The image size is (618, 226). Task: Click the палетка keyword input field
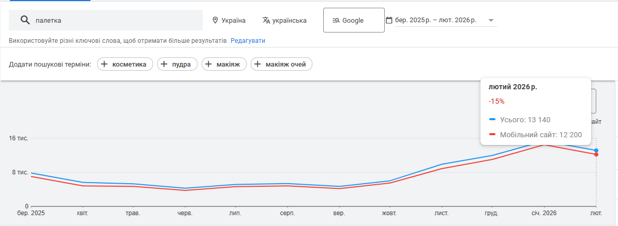(116, 21)
